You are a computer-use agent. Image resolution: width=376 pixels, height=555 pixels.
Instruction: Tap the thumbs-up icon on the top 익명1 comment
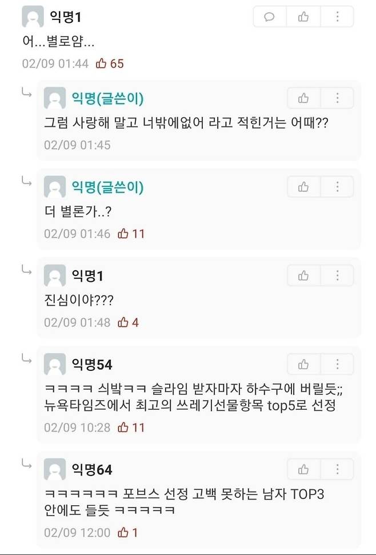click(303, 17)
